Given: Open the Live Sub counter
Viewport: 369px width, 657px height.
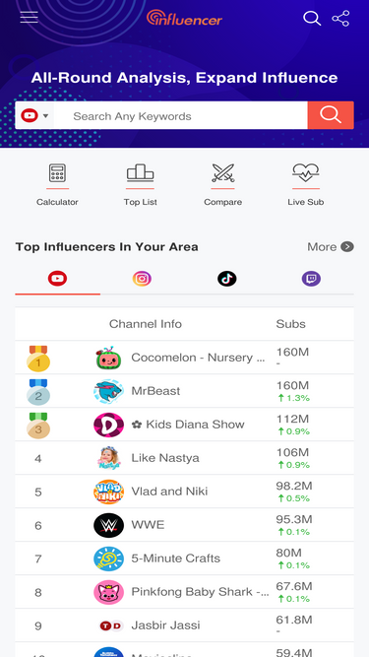Looking at the screenshot, I should point(306,184).
